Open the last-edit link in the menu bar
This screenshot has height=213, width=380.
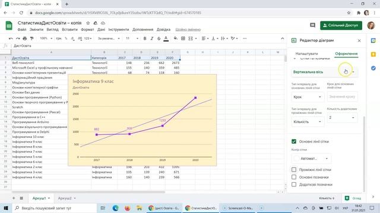tap(188, 30)
